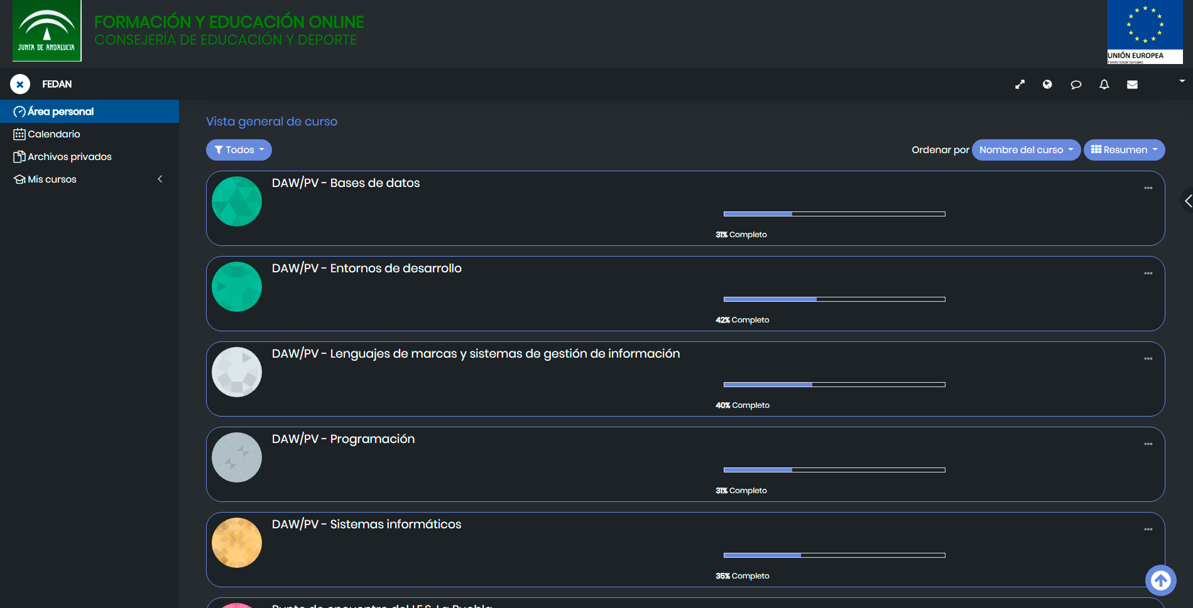
Task: Click the Consejería de Educación y Deporte subtitle
Action: (x=226, y=40)
